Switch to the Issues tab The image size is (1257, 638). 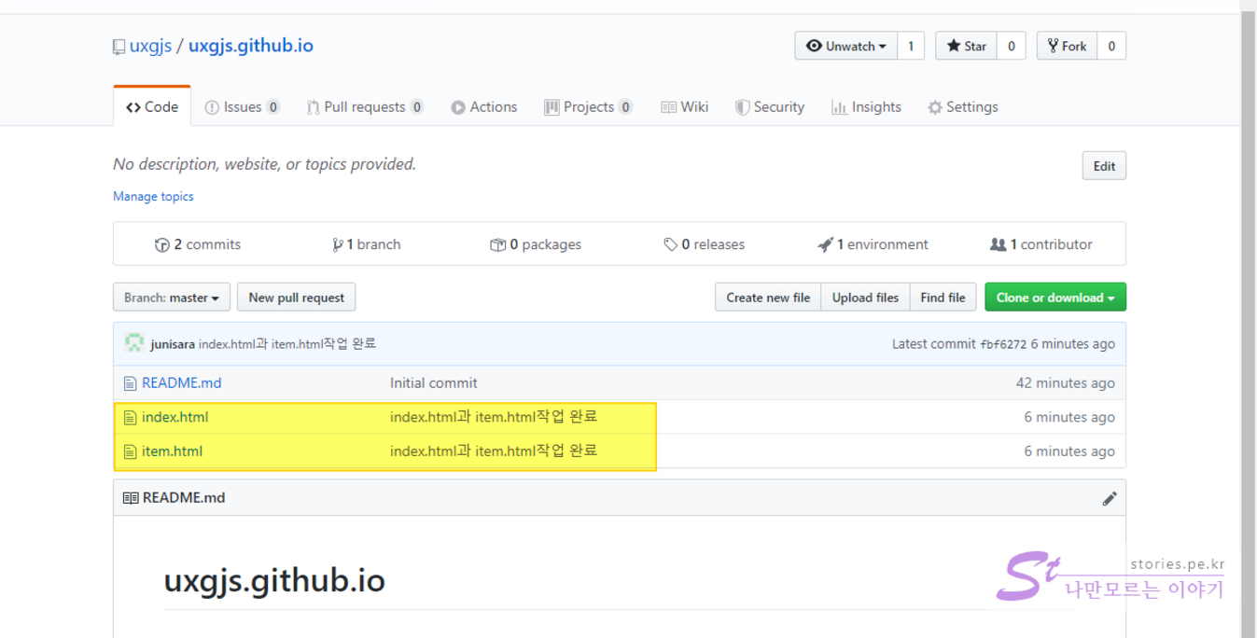241,107
